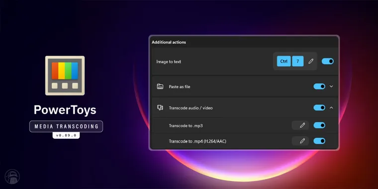Image resolution: width=378 pixels, height=189 pixels.
Task: Click the Paste as file folder icon
Action: point(160,87)
